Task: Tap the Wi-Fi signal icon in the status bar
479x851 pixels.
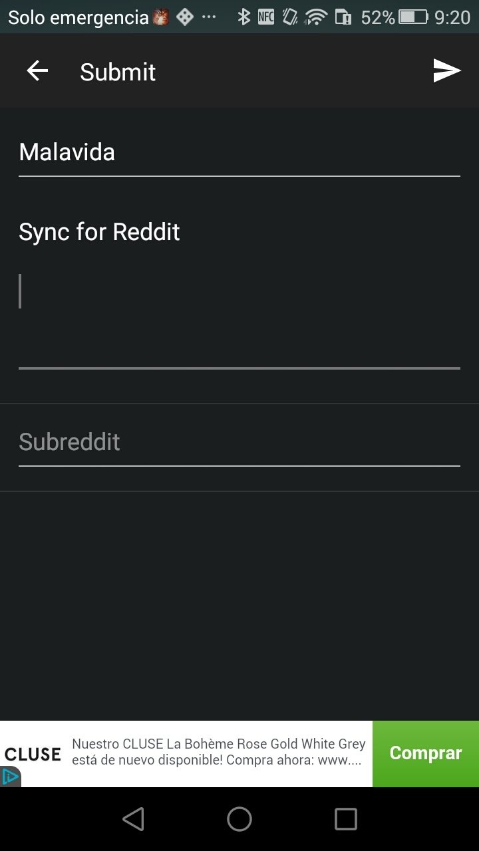Action: pos(315,17)
